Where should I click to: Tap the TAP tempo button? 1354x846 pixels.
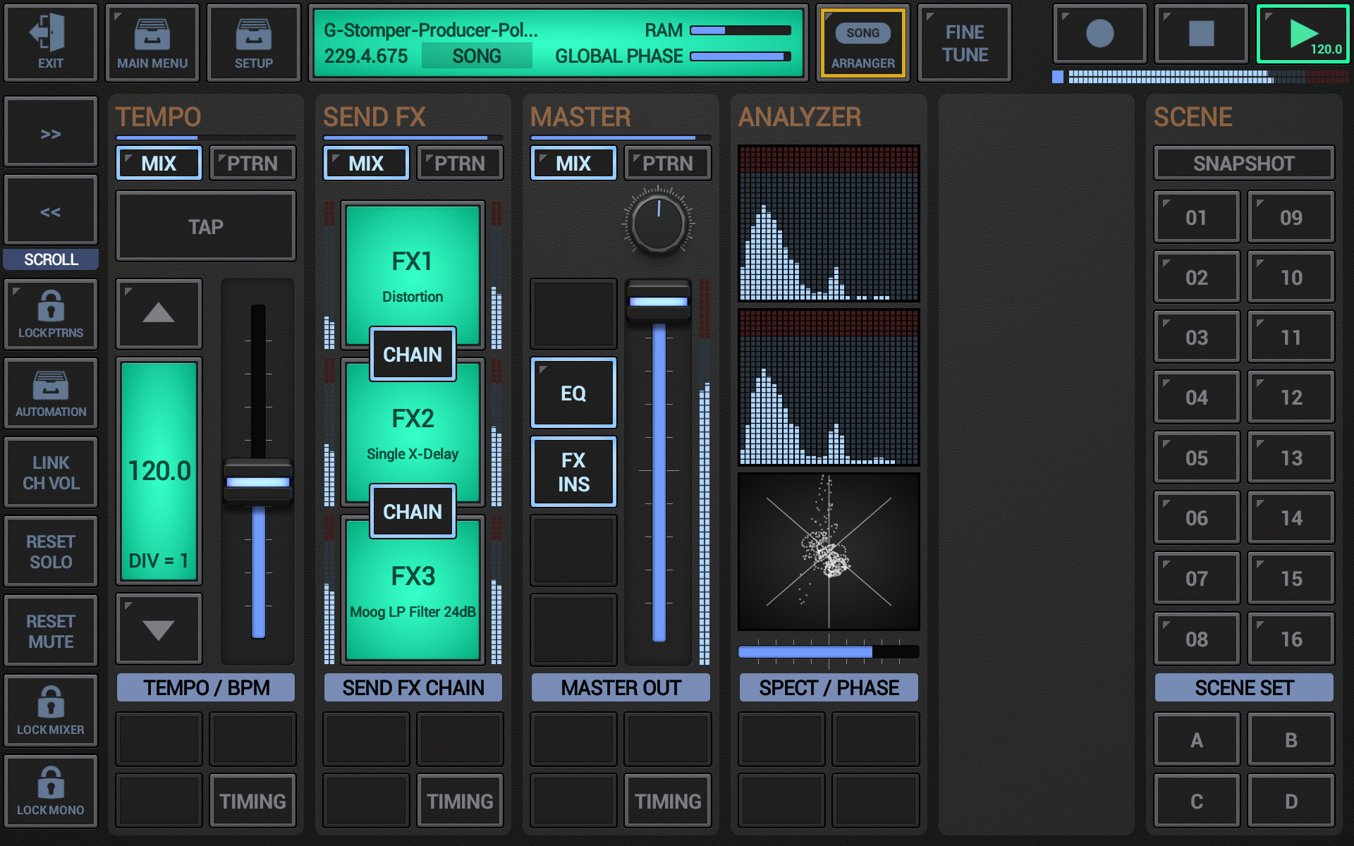point(205,226)
